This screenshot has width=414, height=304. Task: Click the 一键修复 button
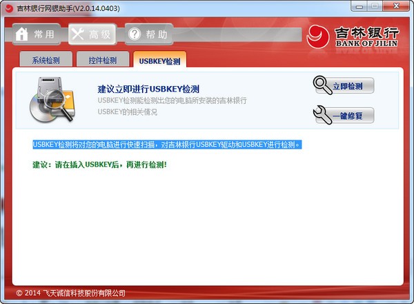344,116
